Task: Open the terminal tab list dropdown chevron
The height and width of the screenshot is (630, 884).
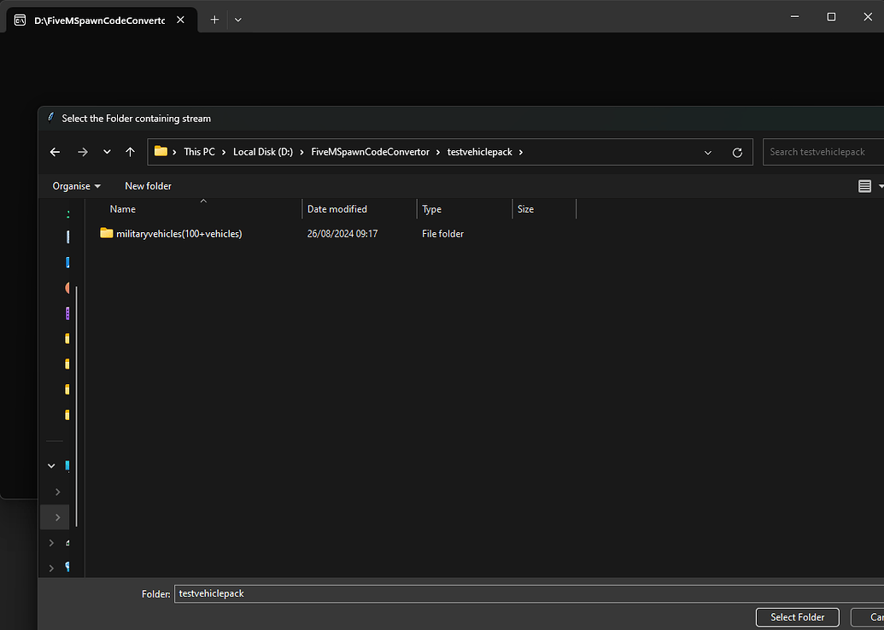Action: click(x=238, y=19)
